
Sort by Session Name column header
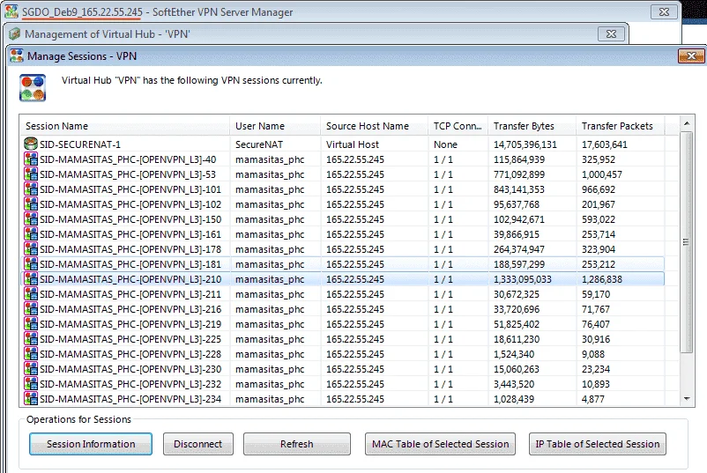[125, 126]
